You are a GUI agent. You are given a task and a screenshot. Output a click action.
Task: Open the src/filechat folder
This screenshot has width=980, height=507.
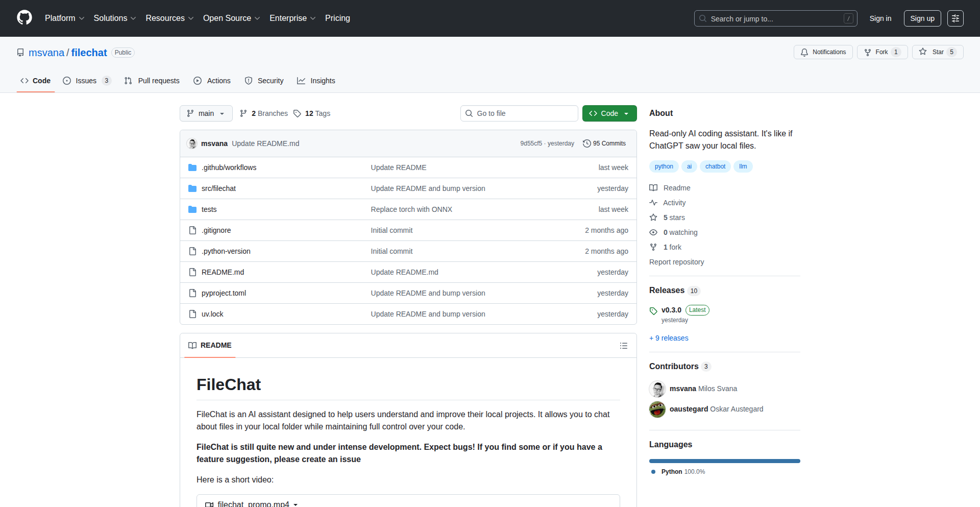click(218, 188)
